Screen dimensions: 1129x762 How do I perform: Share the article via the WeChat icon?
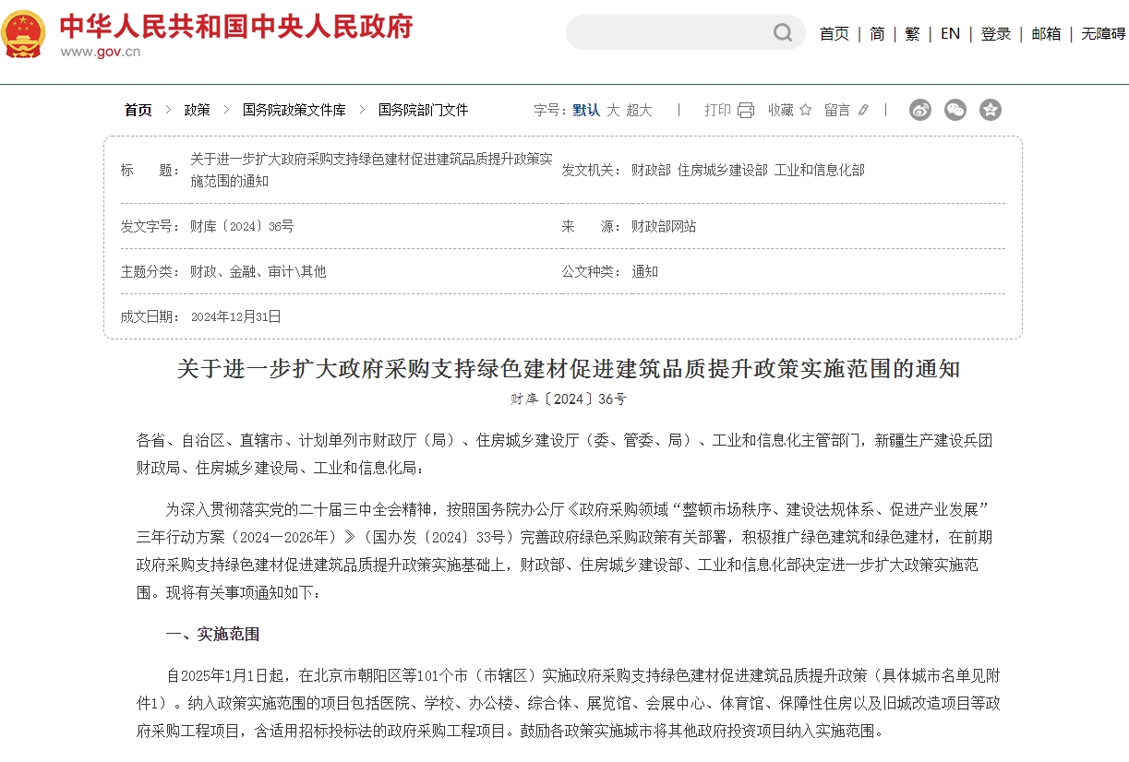[955, 109]
